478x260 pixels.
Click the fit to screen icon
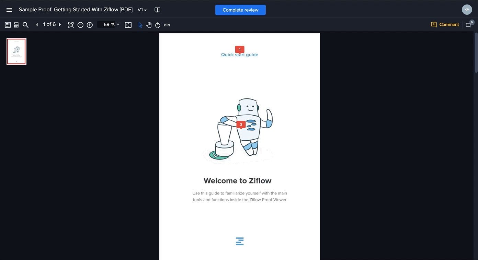click(128, 25)
